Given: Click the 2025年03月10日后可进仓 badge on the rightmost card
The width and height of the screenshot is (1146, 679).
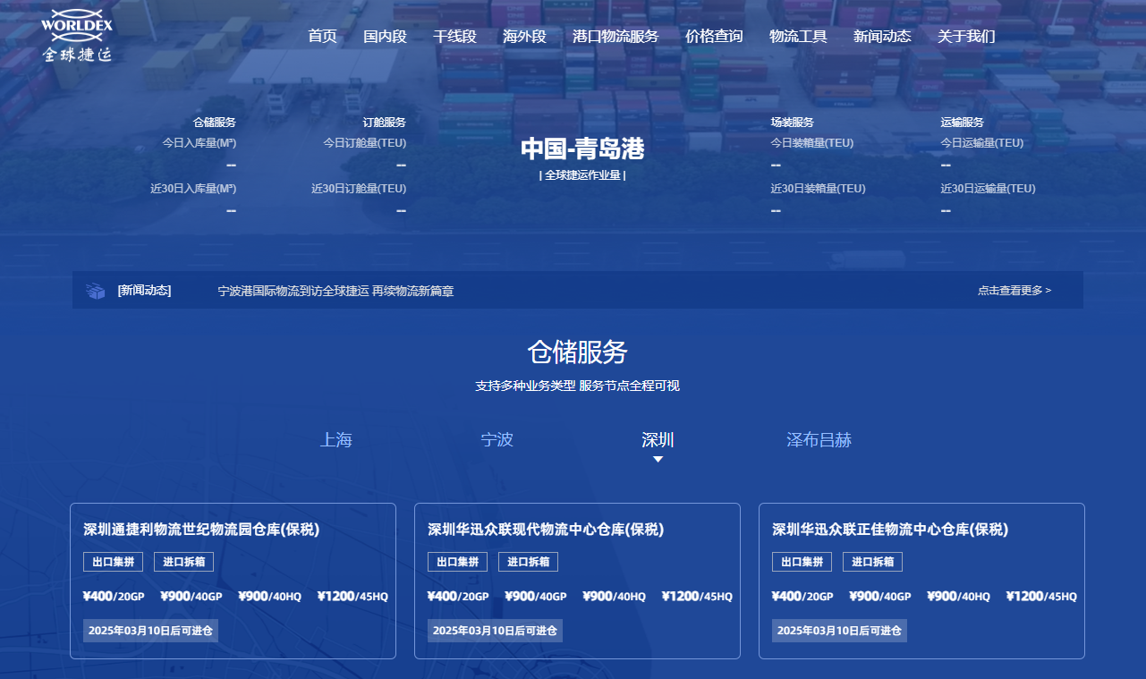Looking at the screenshot, I should [x=839, y=630].
